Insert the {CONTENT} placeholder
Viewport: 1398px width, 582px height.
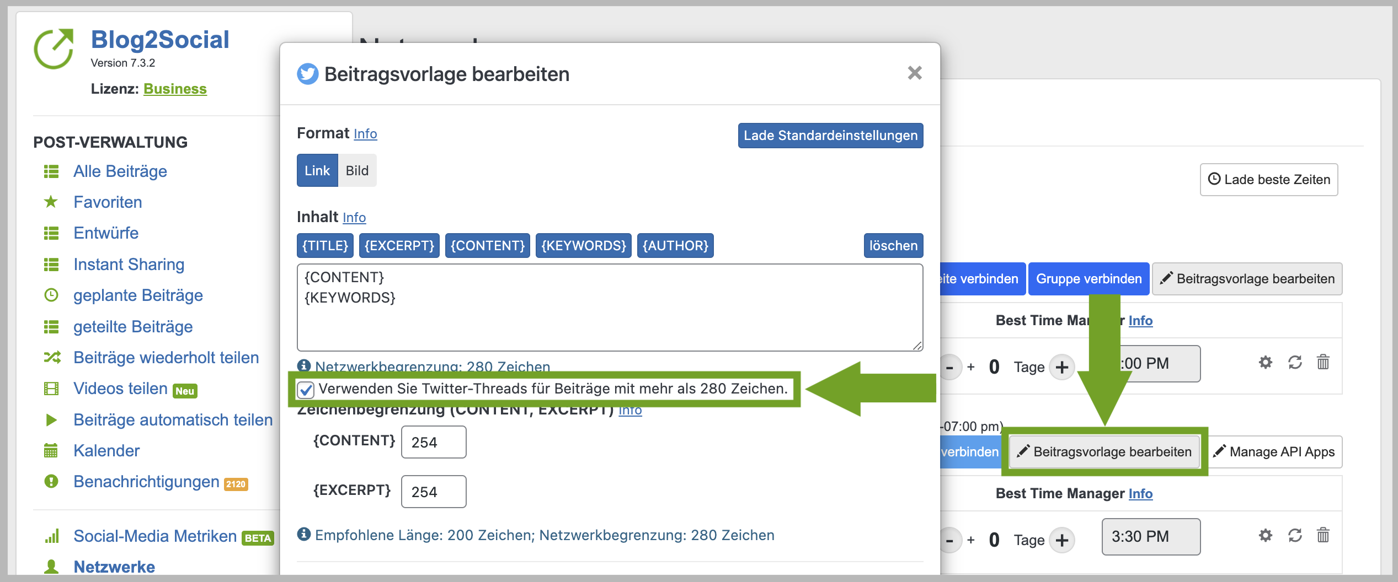click(488, 246)
